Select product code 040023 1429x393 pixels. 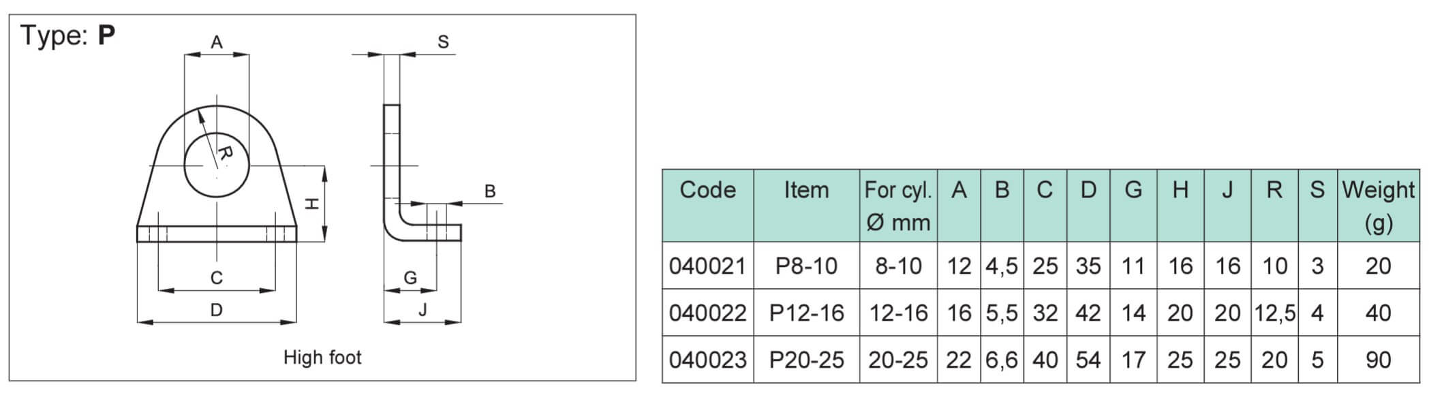[x=707, y=360]
